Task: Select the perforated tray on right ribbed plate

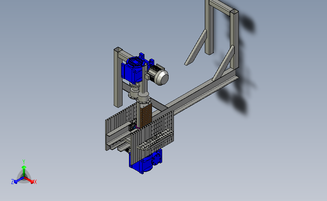Action: point(155,139)
